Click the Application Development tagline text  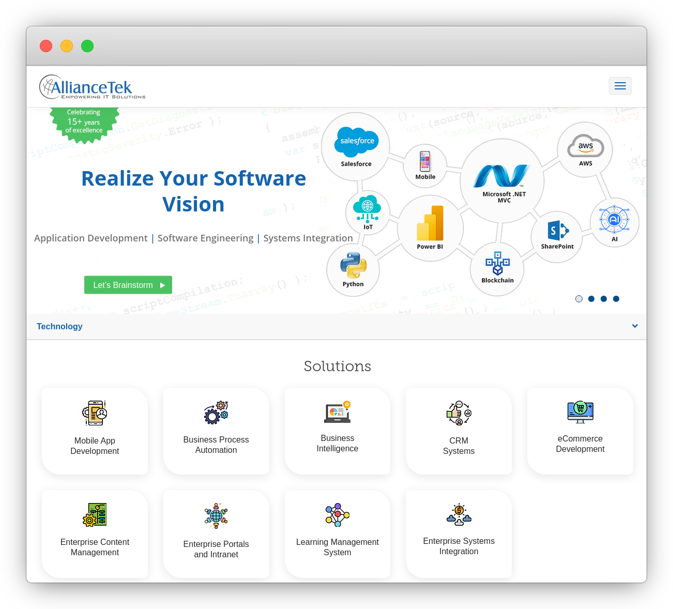91,238
